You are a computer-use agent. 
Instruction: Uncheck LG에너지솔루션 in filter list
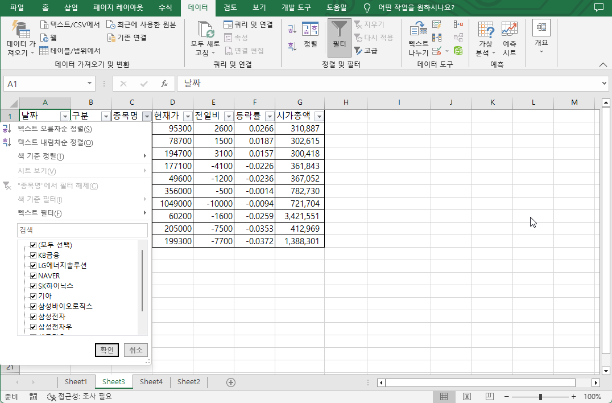33,266
